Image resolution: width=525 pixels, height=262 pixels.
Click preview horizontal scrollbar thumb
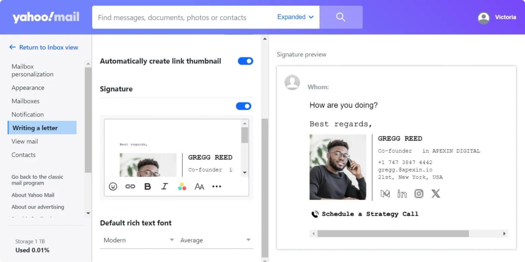point(393,233)
